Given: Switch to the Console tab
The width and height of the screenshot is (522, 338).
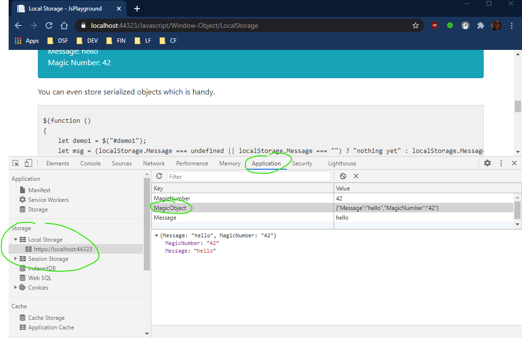Looking at the screenshot, I should (90, 163).
